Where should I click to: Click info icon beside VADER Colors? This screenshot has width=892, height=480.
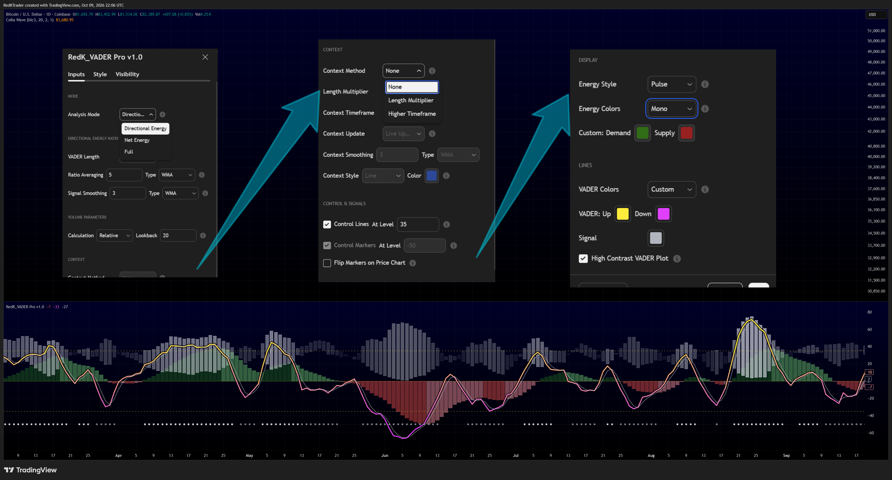(705, 190)
